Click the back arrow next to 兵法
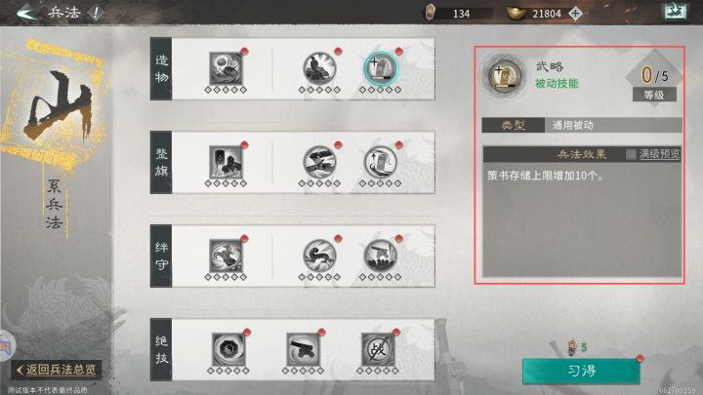This screenshot has height=395, width=703. [26, 13]
